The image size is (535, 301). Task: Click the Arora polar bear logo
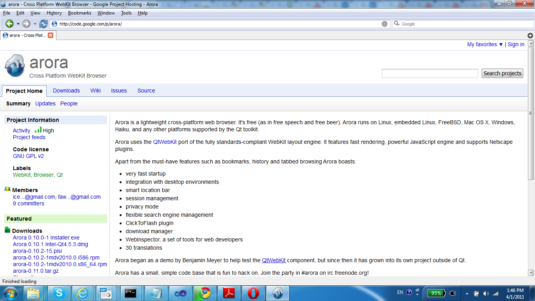[15, 66]
